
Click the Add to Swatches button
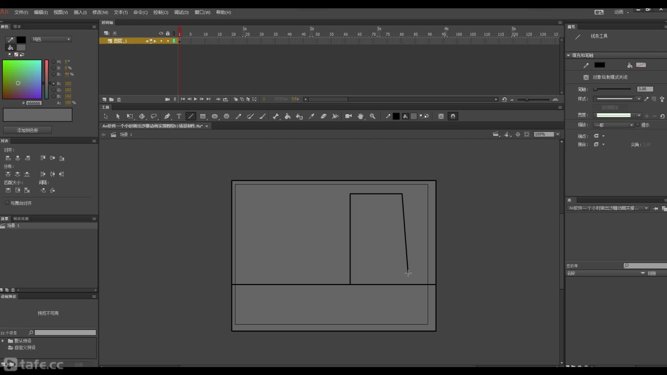pos(27,130)
